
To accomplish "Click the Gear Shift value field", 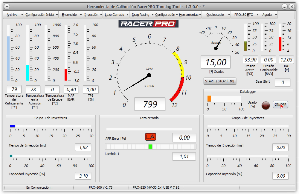I will (282, 83).
